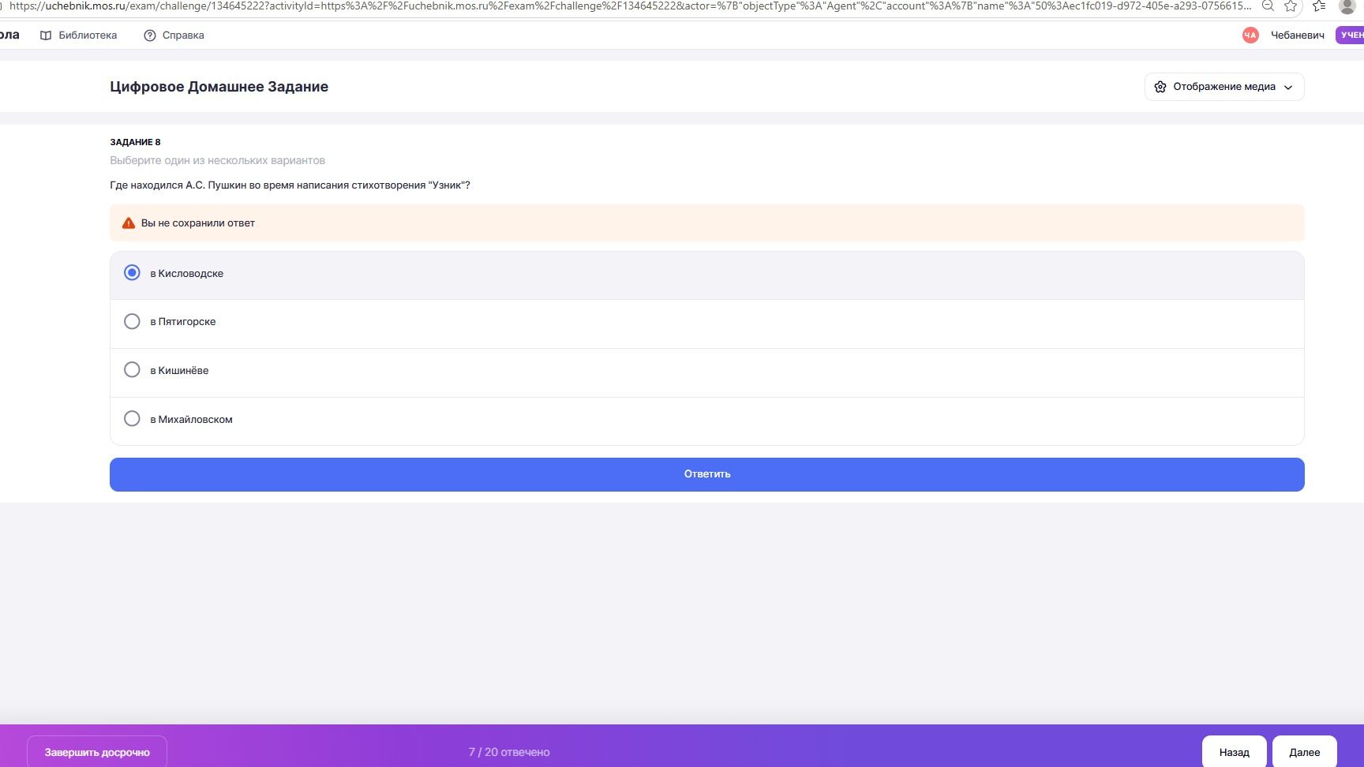Go back with the Назад button
This screenshot has height=767, width=1364.
(x=1234, y=752)
